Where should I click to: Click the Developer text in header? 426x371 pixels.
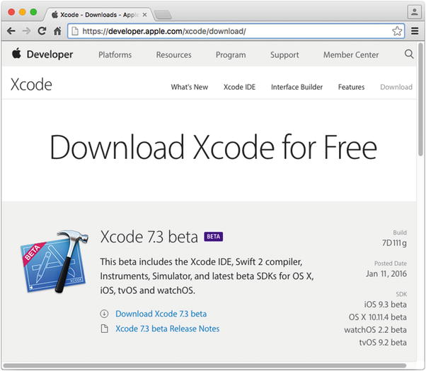[50, 54]
